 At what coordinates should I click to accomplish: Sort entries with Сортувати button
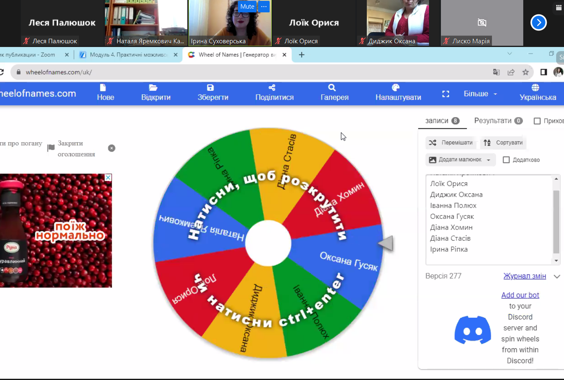tap(503, 143)
